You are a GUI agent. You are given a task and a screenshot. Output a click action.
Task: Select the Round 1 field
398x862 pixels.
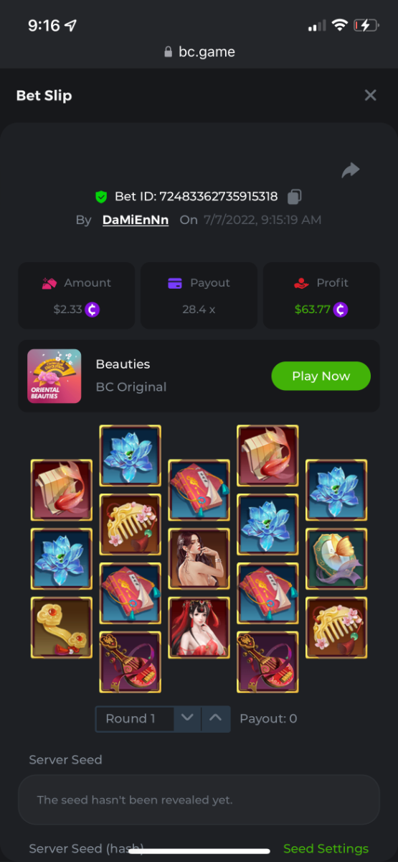point(134,718)
